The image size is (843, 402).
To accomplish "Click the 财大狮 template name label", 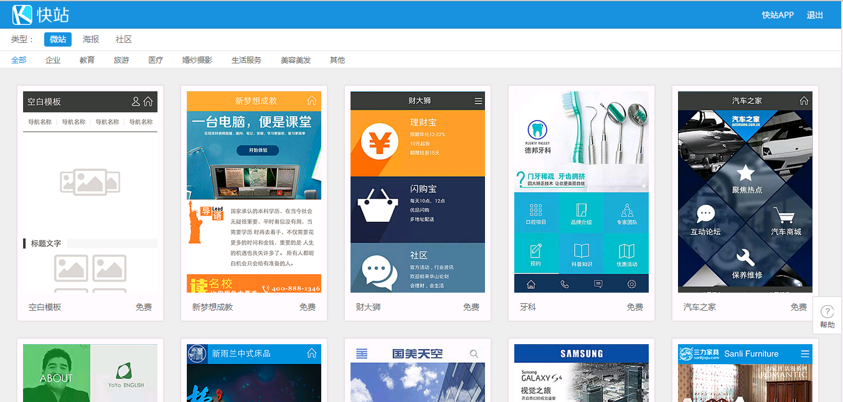I will tap(369, 307).
